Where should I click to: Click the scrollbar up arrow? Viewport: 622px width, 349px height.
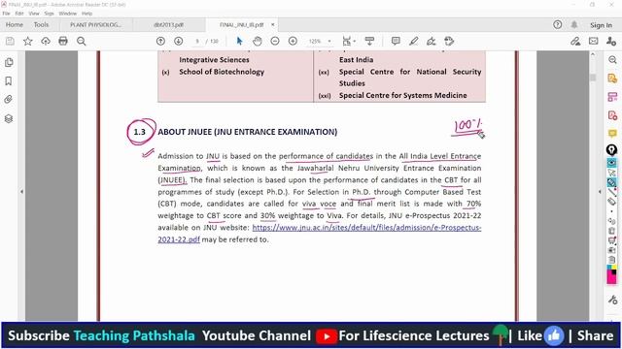tap(593, 54)
